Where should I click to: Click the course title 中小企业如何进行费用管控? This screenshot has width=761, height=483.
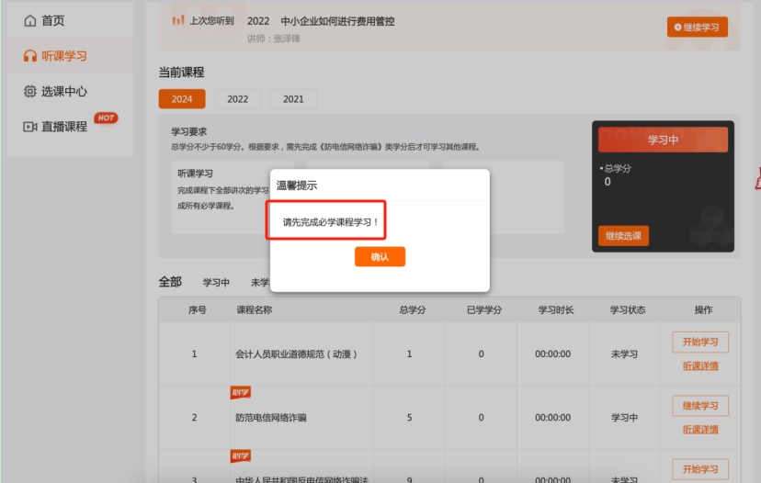point(339,21)
